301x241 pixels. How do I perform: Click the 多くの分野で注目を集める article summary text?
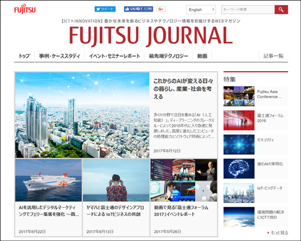tap(184, 125)
